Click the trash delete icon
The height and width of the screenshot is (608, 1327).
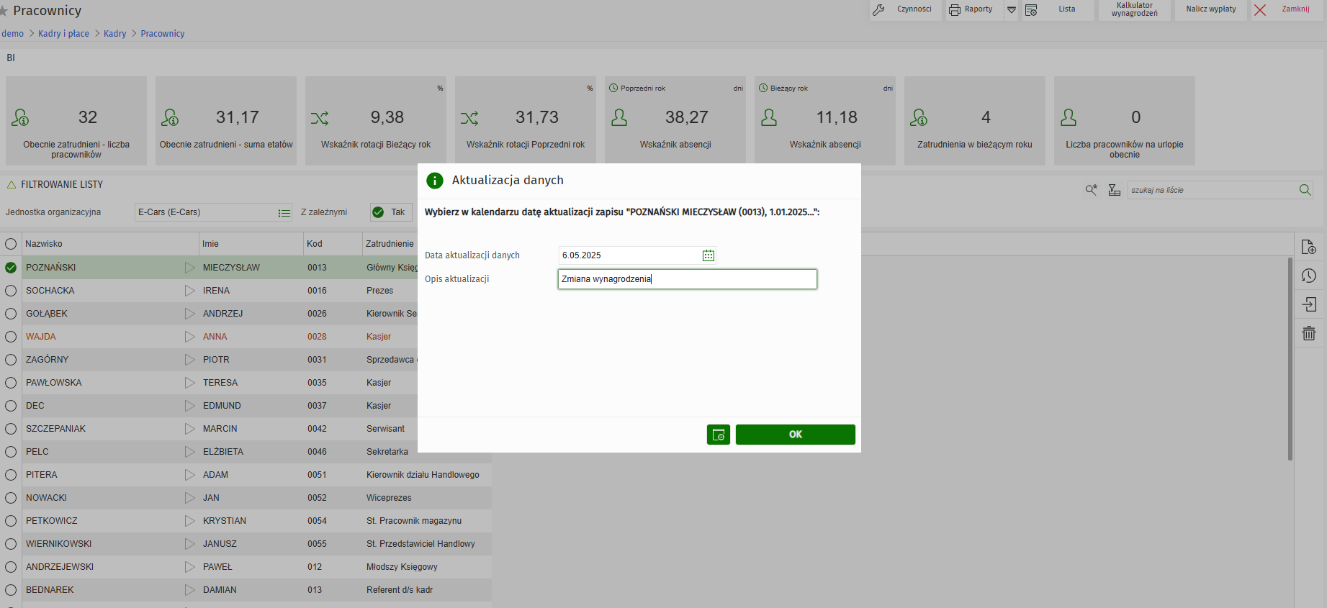point(1308,333)
